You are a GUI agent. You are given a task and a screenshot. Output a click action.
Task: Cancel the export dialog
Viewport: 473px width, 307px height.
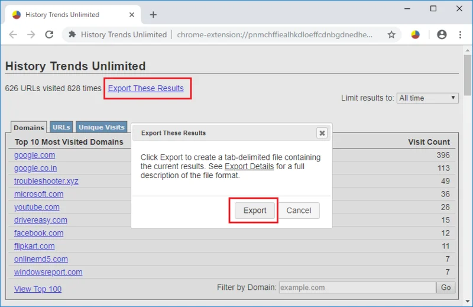299,211
